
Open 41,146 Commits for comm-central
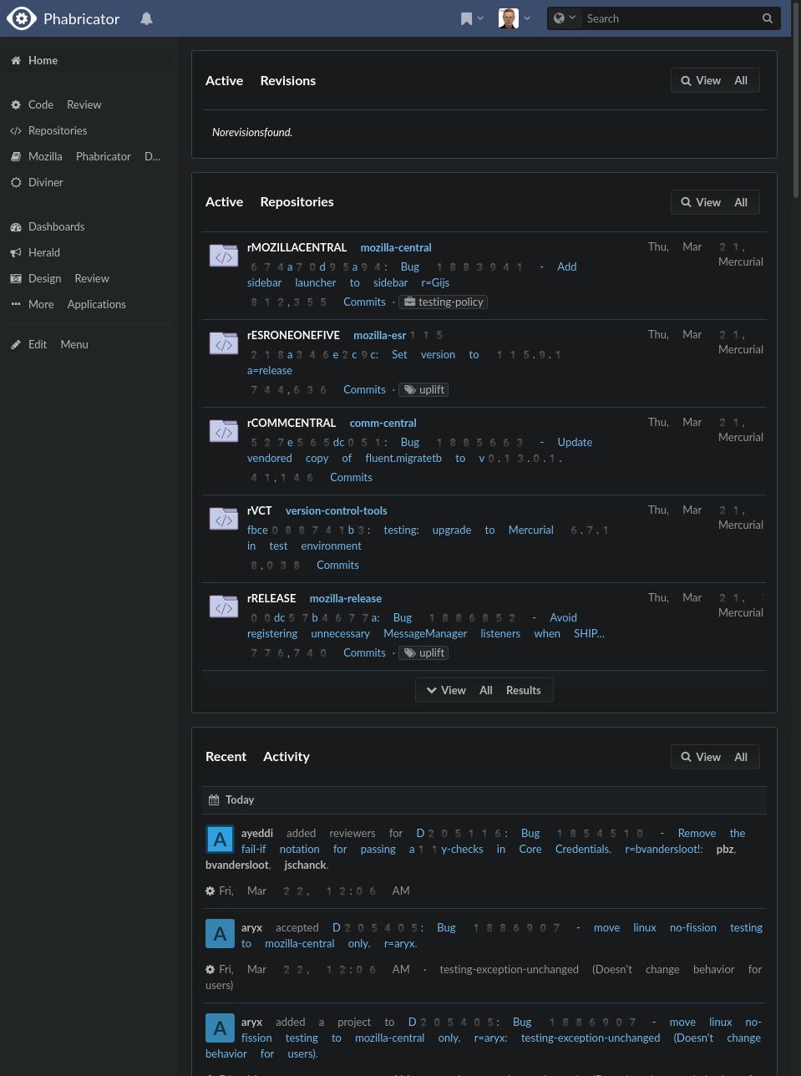312,477
